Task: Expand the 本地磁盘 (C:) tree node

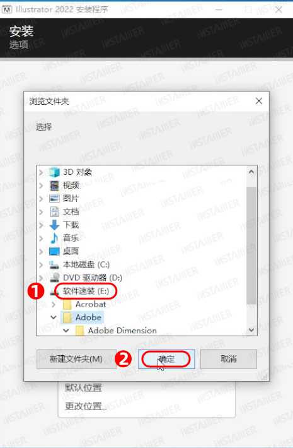Action: [x=41, y=264]
